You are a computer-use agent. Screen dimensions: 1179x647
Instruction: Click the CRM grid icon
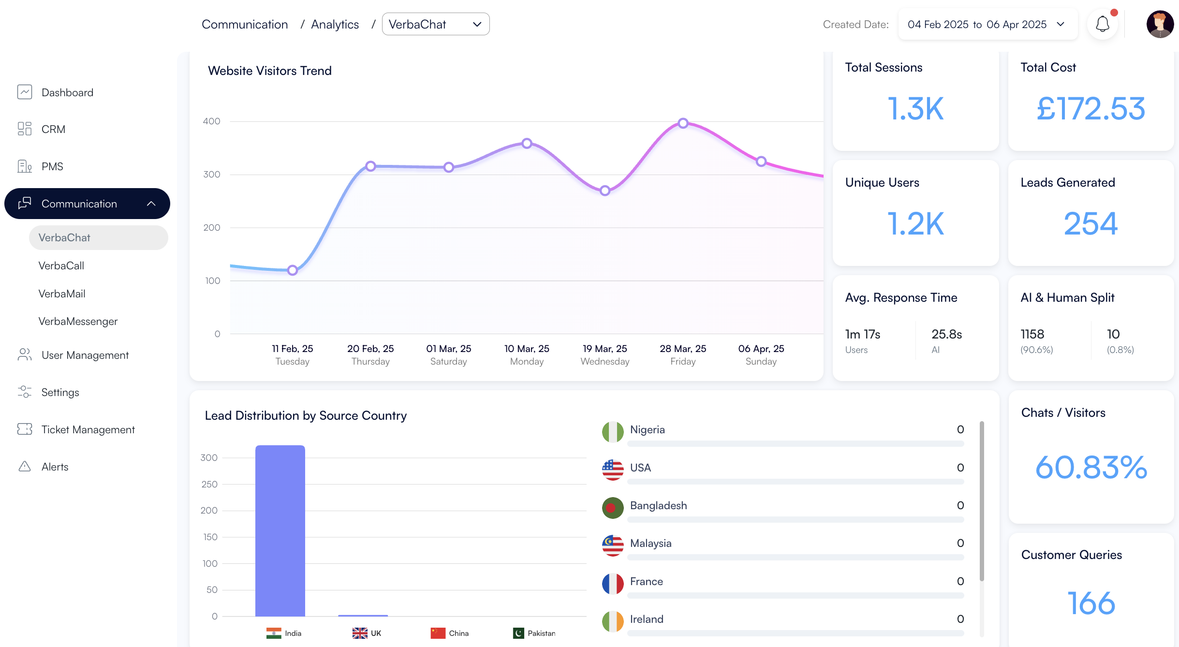pos(25,129)
